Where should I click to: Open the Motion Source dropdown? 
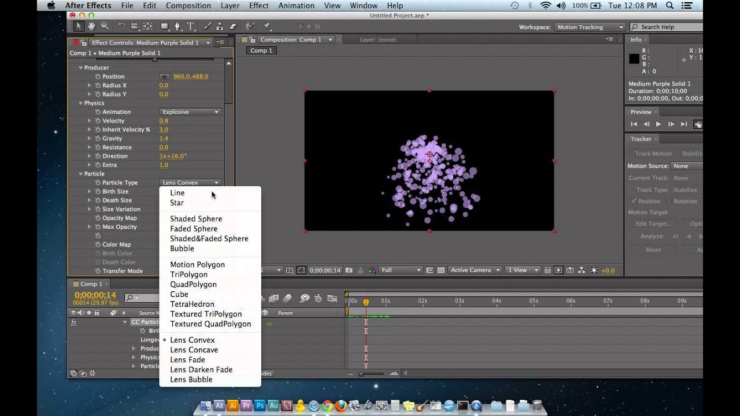687,166
